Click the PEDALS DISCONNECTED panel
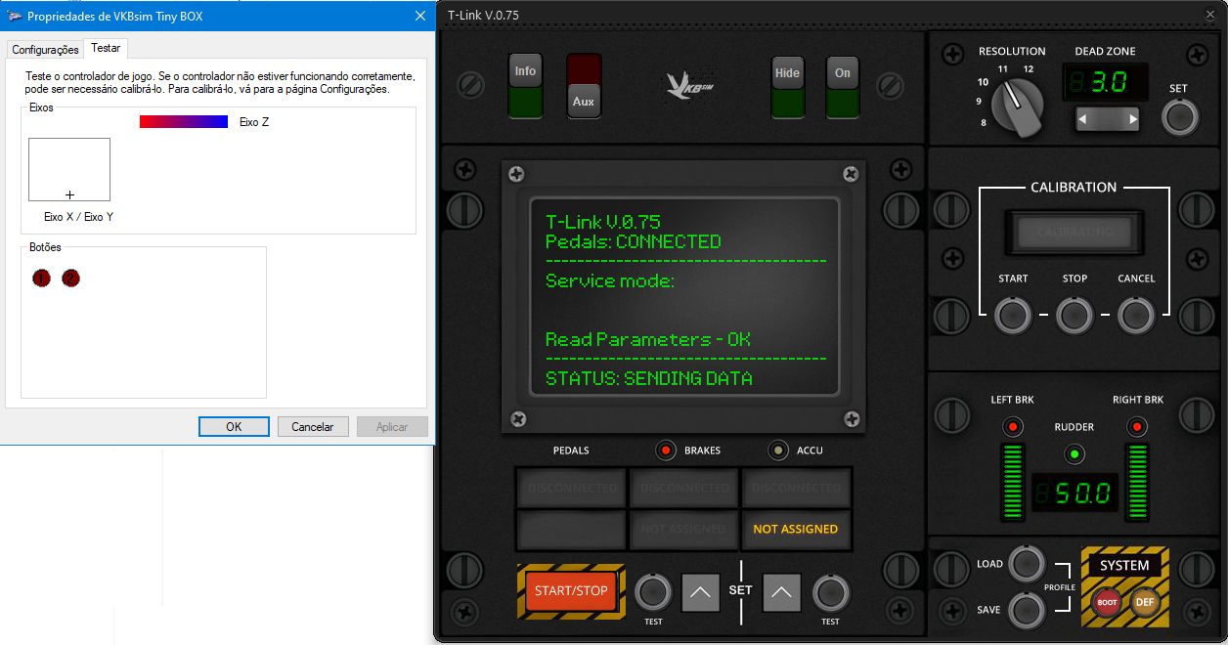 572,488
